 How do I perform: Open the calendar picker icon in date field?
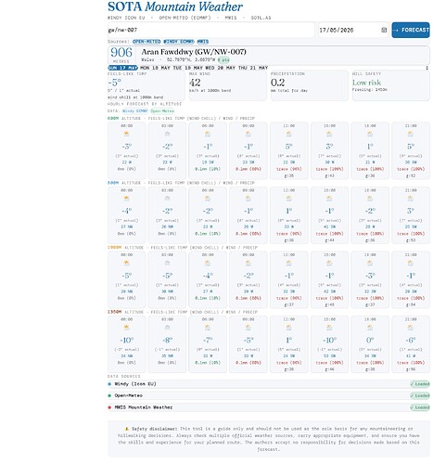tap(384, 30)
